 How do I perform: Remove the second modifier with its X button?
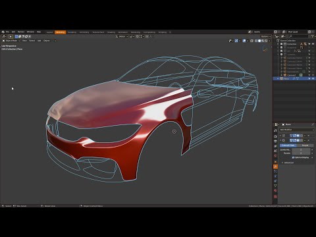point(309,140)
